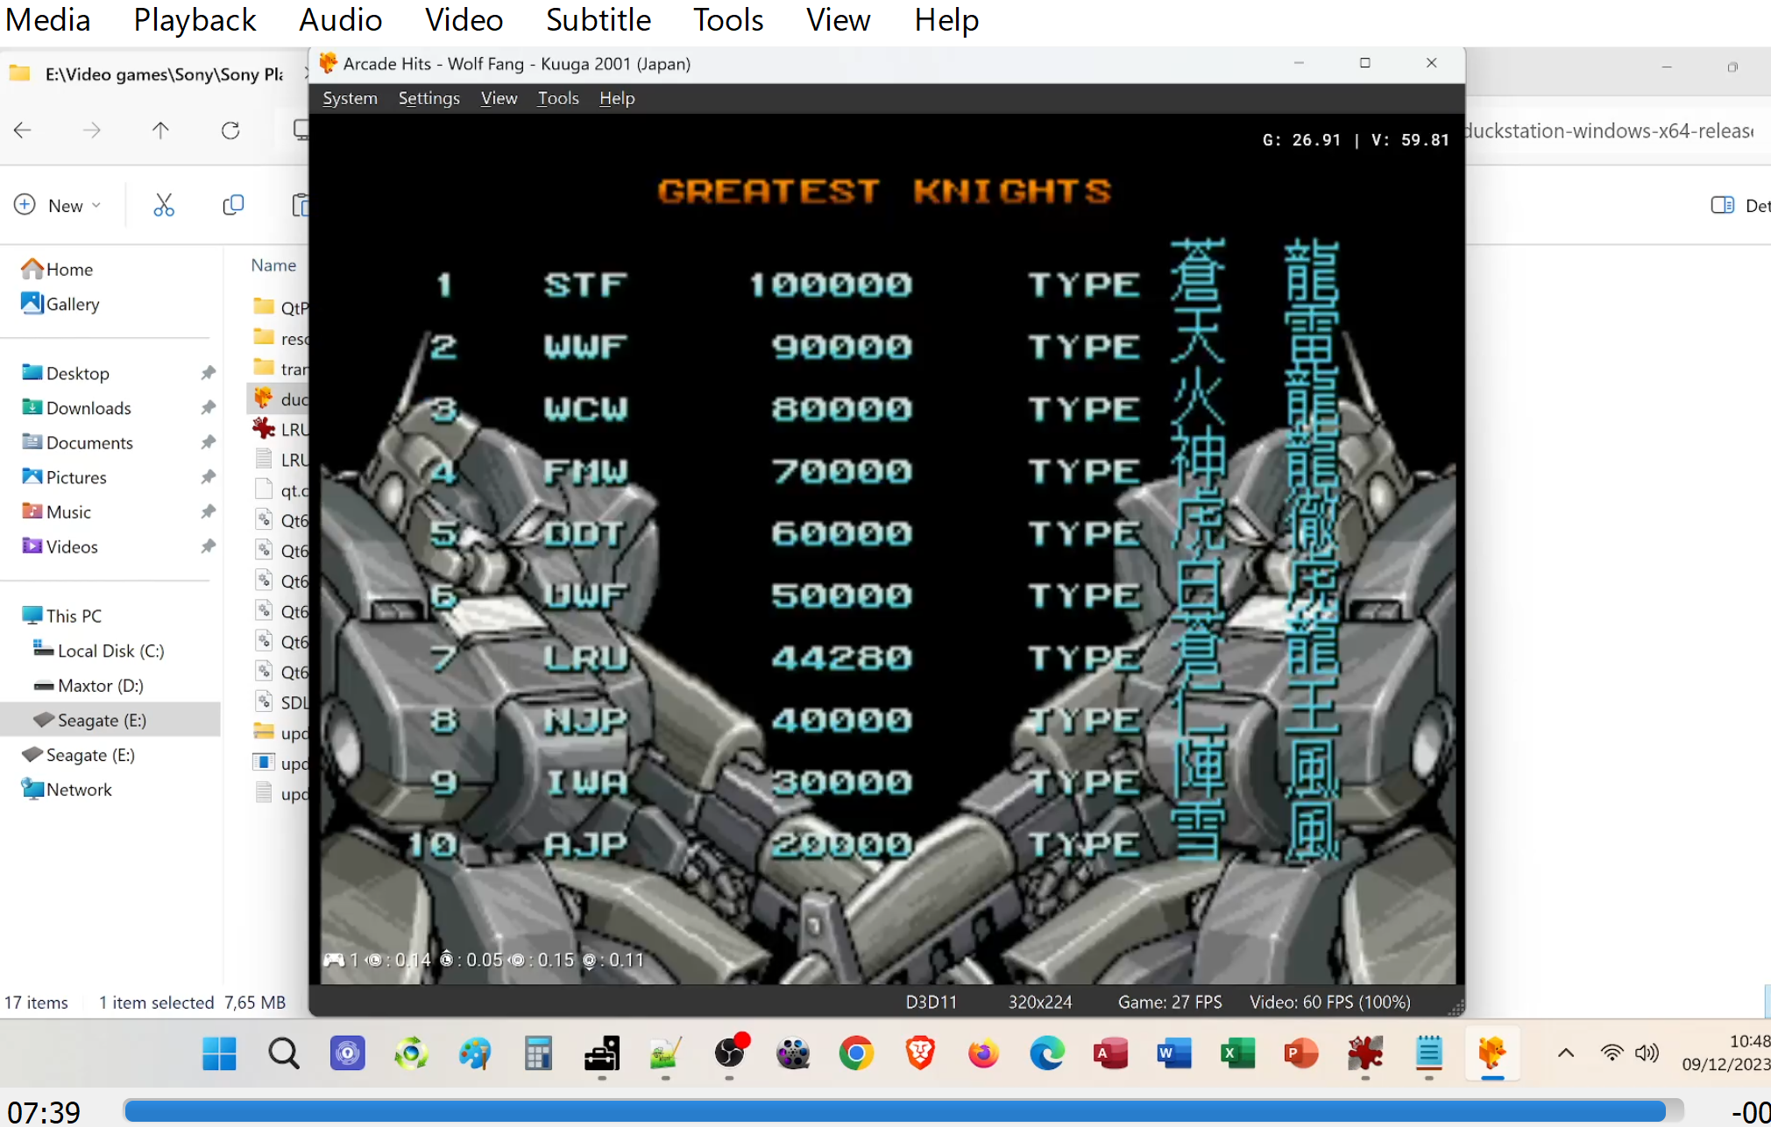Open the Chrome icon in the taskbar

(856, 1053)
